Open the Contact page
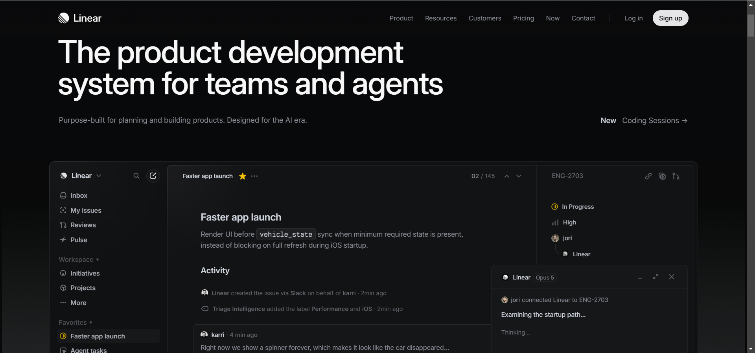Viewport: 755px width, 353px height. tap(583, 18)
